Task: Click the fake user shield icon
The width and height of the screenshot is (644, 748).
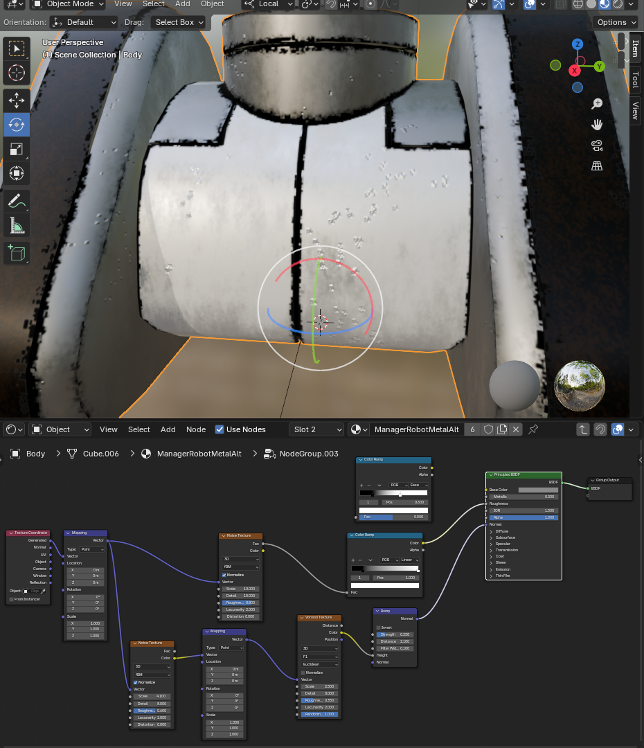Action: pos(488,429)
